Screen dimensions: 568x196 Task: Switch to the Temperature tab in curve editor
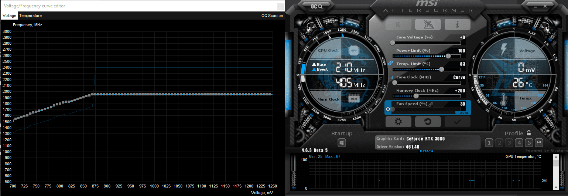coord(30,16)
